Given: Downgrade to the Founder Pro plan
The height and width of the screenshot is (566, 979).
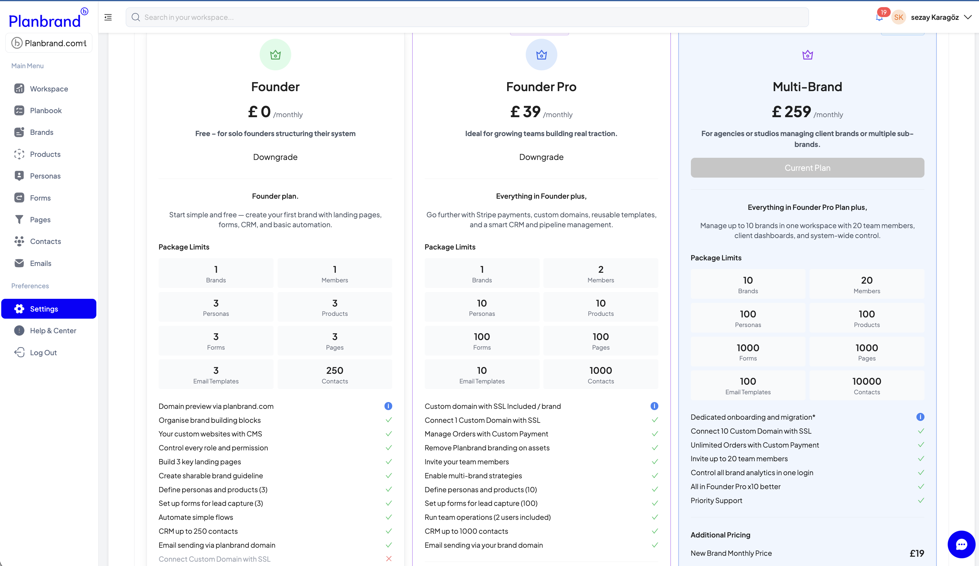Looking at the screenshot, I should (x=541, y=157).
